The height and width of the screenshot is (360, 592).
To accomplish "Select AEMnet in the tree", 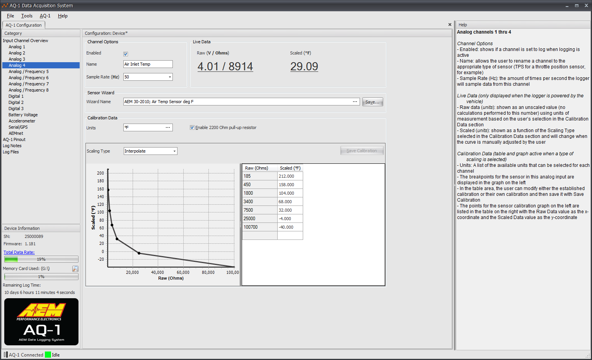I will [x=16, y=133].
